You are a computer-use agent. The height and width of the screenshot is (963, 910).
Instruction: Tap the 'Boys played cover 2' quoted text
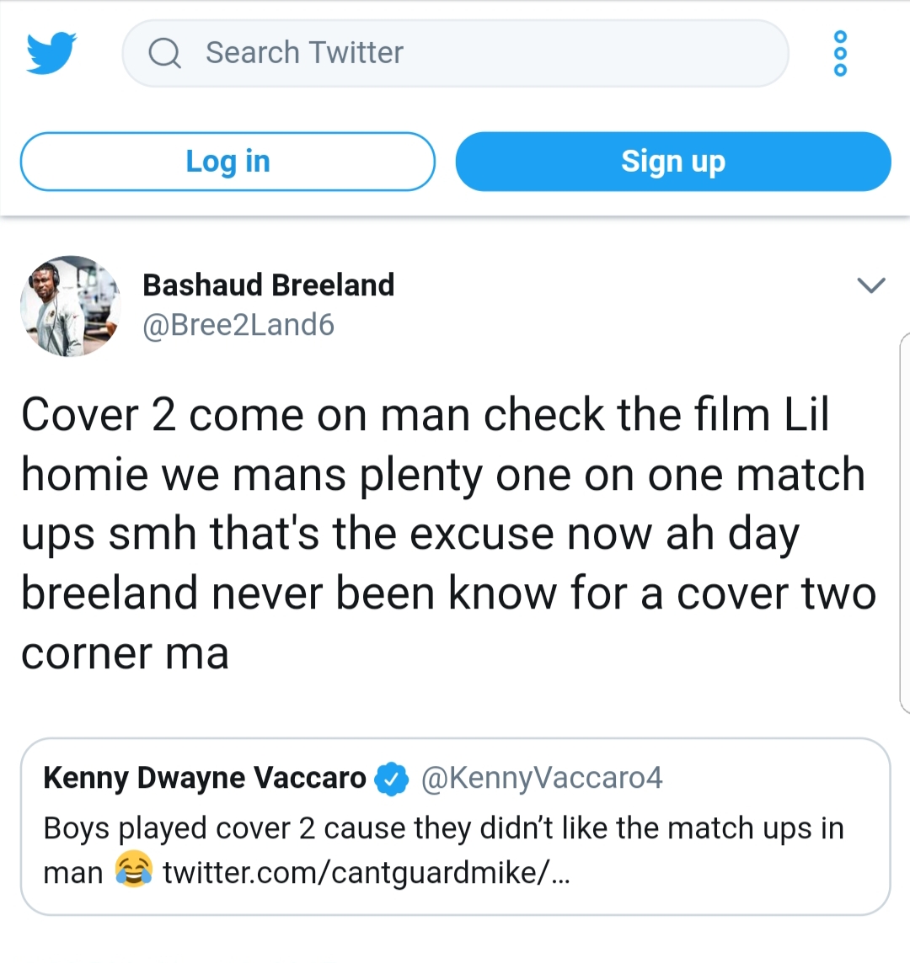tap(443, 828)
